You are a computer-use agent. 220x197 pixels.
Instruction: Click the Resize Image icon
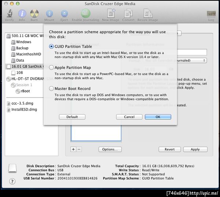point(148,13)
